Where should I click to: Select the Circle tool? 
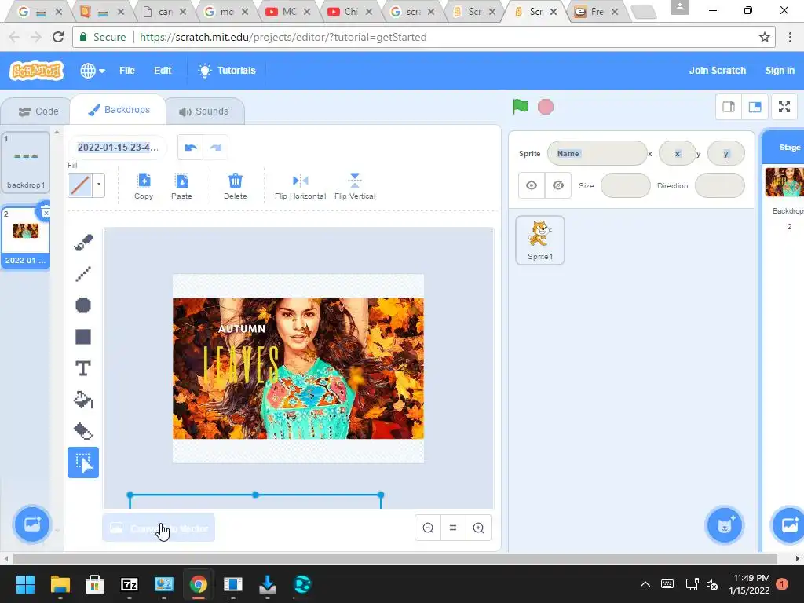pyautogui.click(x=83, y=305)
